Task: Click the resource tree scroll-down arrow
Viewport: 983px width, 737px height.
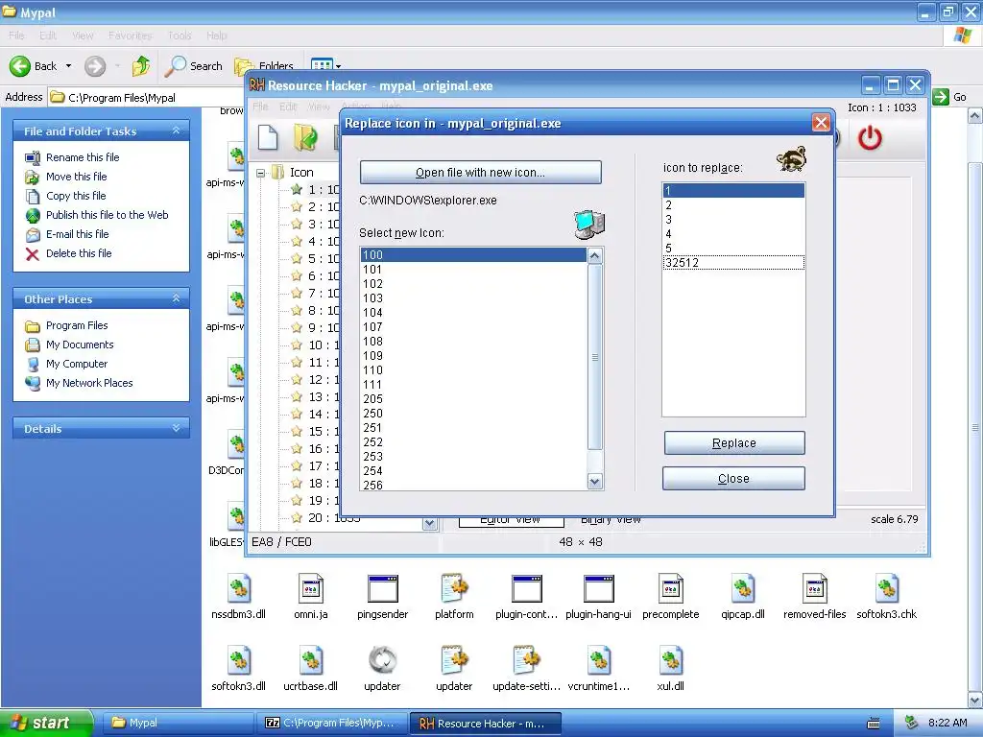Action: tap(429, 523)
